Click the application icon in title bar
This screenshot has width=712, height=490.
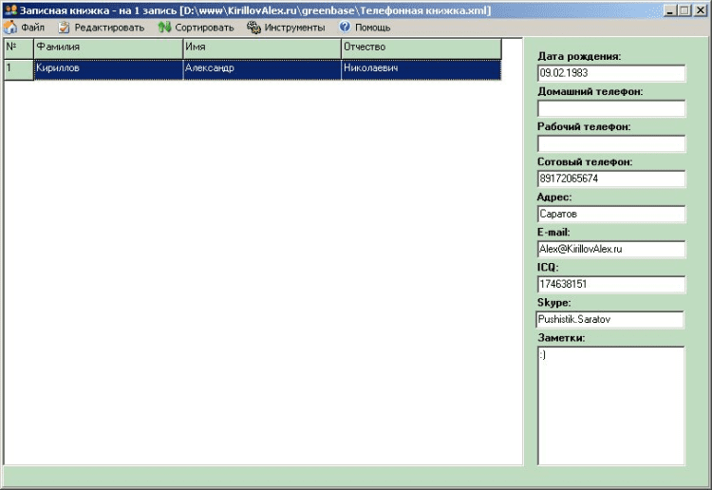click(10, 10)
